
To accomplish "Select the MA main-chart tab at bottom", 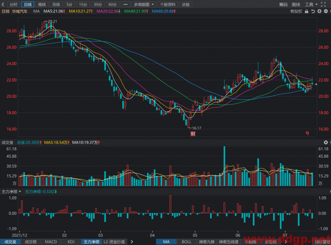I will (x=166, y=242).
